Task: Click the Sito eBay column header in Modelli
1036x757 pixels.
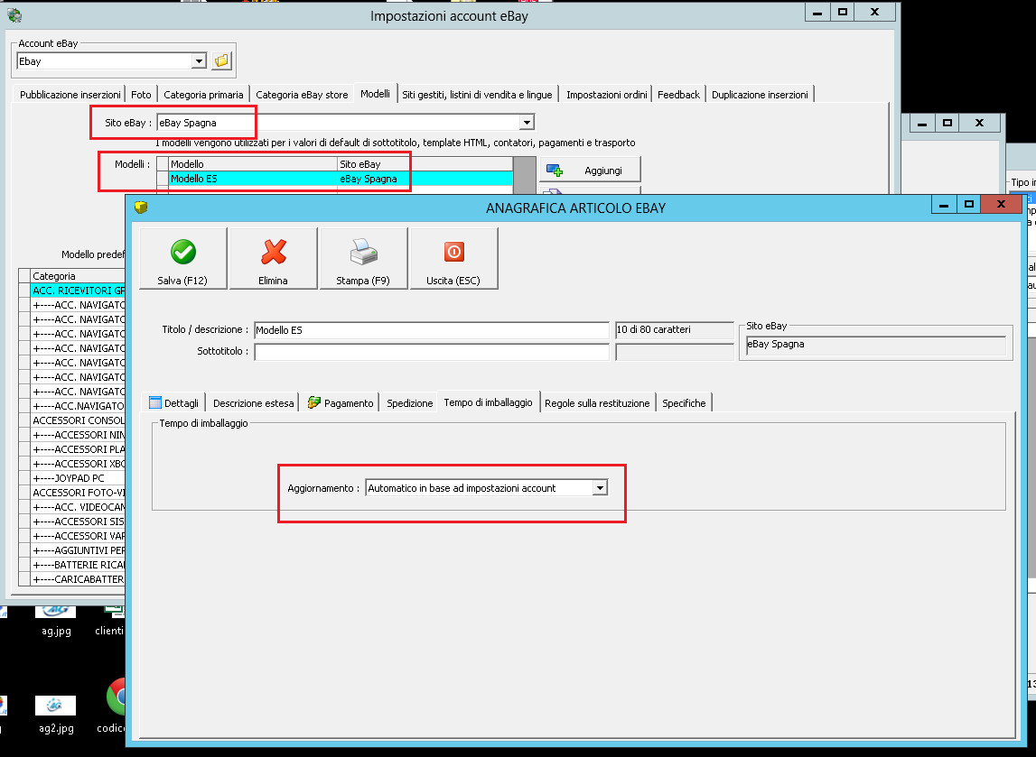Action: pyautogui.click(x=425, y=163)
